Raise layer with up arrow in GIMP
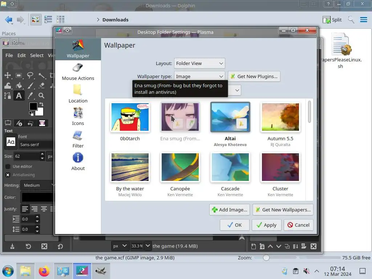 (270, 246)
